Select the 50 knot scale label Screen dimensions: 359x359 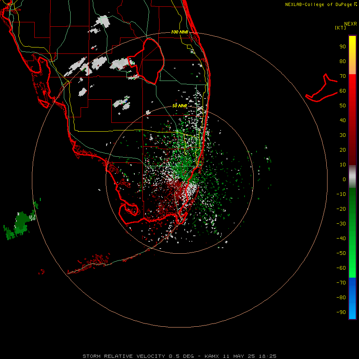click(343, 106)
